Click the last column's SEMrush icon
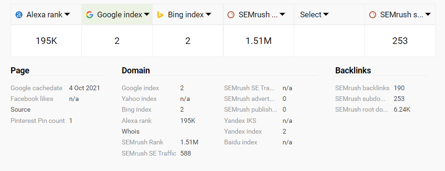The width and height of the screenshot is (445, 171). [372, 15]
